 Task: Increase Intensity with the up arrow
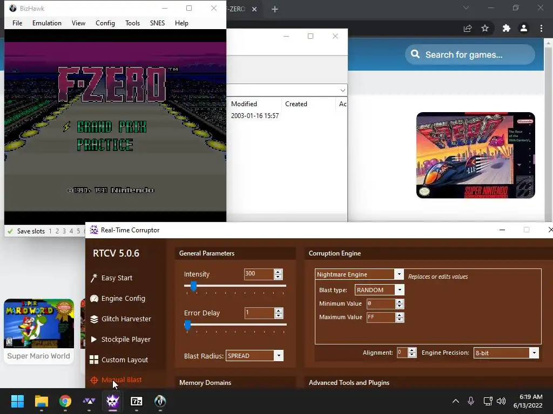[x=278, y=272]
